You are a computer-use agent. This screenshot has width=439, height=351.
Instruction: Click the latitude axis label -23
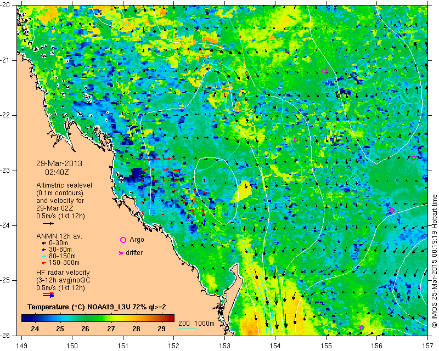pos(6,171)
